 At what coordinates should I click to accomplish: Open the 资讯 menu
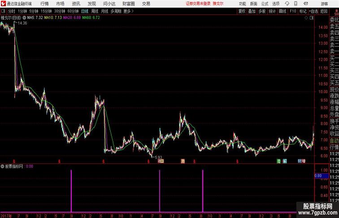coord(76,4)
